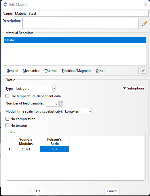Toggle the No compression checkbox

click(7, 119)
